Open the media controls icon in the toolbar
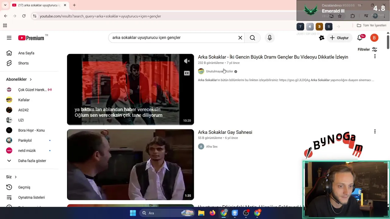This screenshot has height=219, width=390. tap(366, 16)
